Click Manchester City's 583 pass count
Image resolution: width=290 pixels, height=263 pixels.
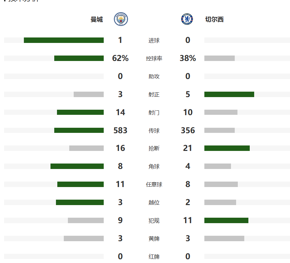click(120, 130)
